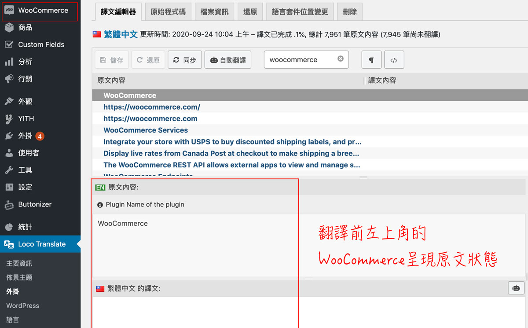Screen dimensions: 528x328
Task: Click the 自動翻譯 auto-translate button
Action: tap(228, 60)
